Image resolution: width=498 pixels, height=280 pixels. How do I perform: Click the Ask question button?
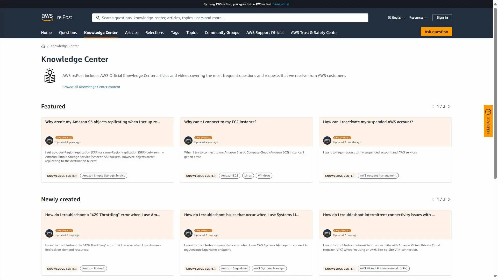coord(436,32)
